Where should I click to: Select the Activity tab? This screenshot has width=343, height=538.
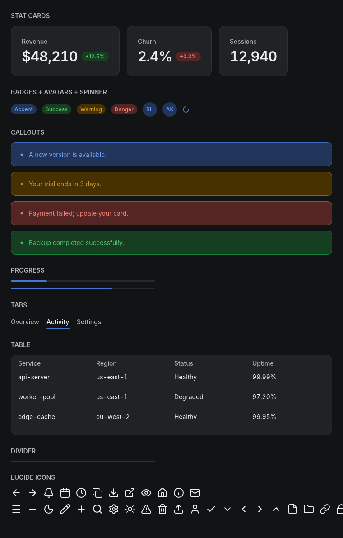point(58,322)
